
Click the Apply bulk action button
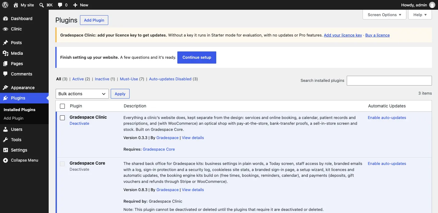tap(120, 94)
